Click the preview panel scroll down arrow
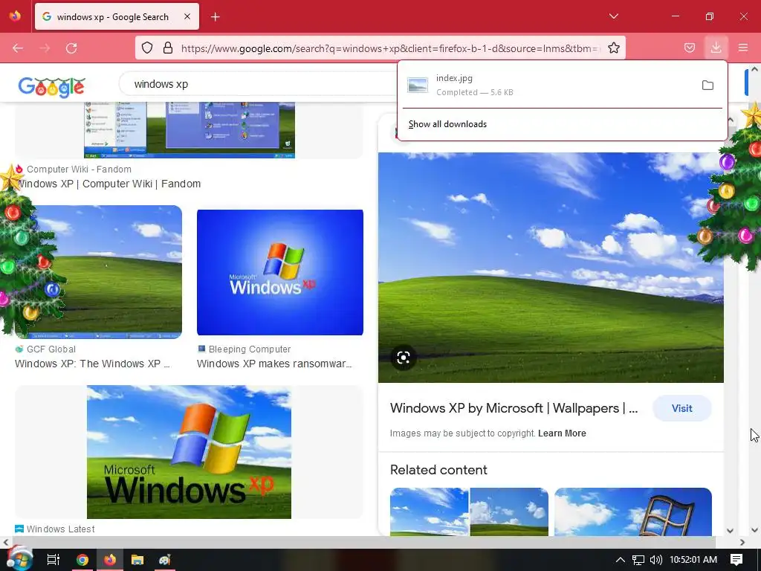The height and width of the screenshot is (571, 761). 731,531
